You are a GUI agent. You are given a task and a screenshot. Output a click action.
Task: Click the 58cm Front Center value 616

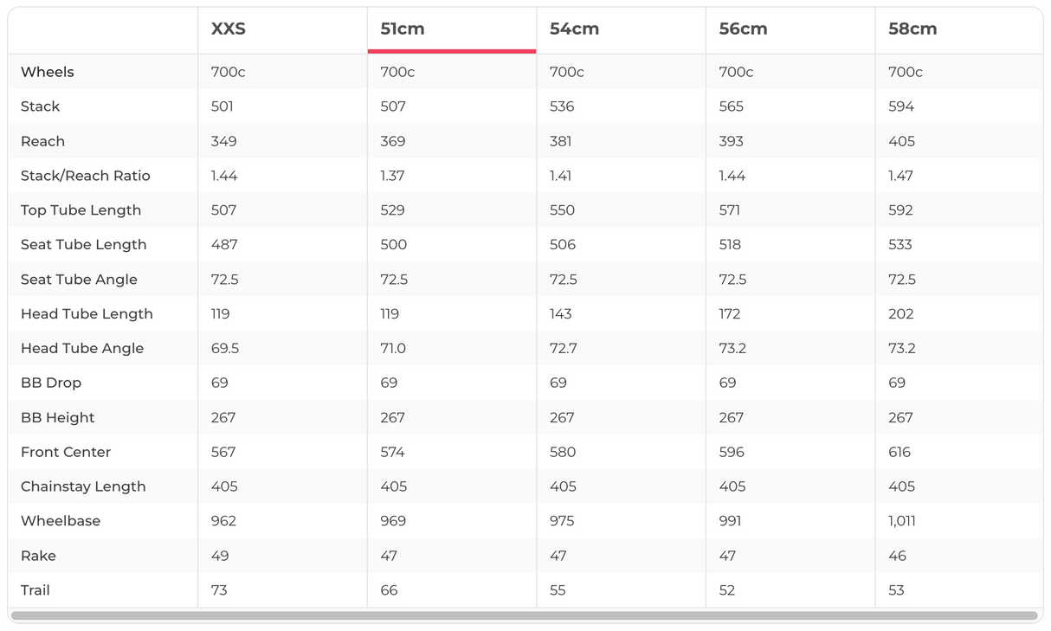click(899, 452)
